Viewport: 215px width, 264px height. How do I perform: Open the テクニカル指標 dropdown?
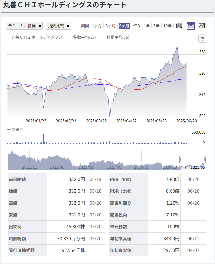tap(24, 26)
